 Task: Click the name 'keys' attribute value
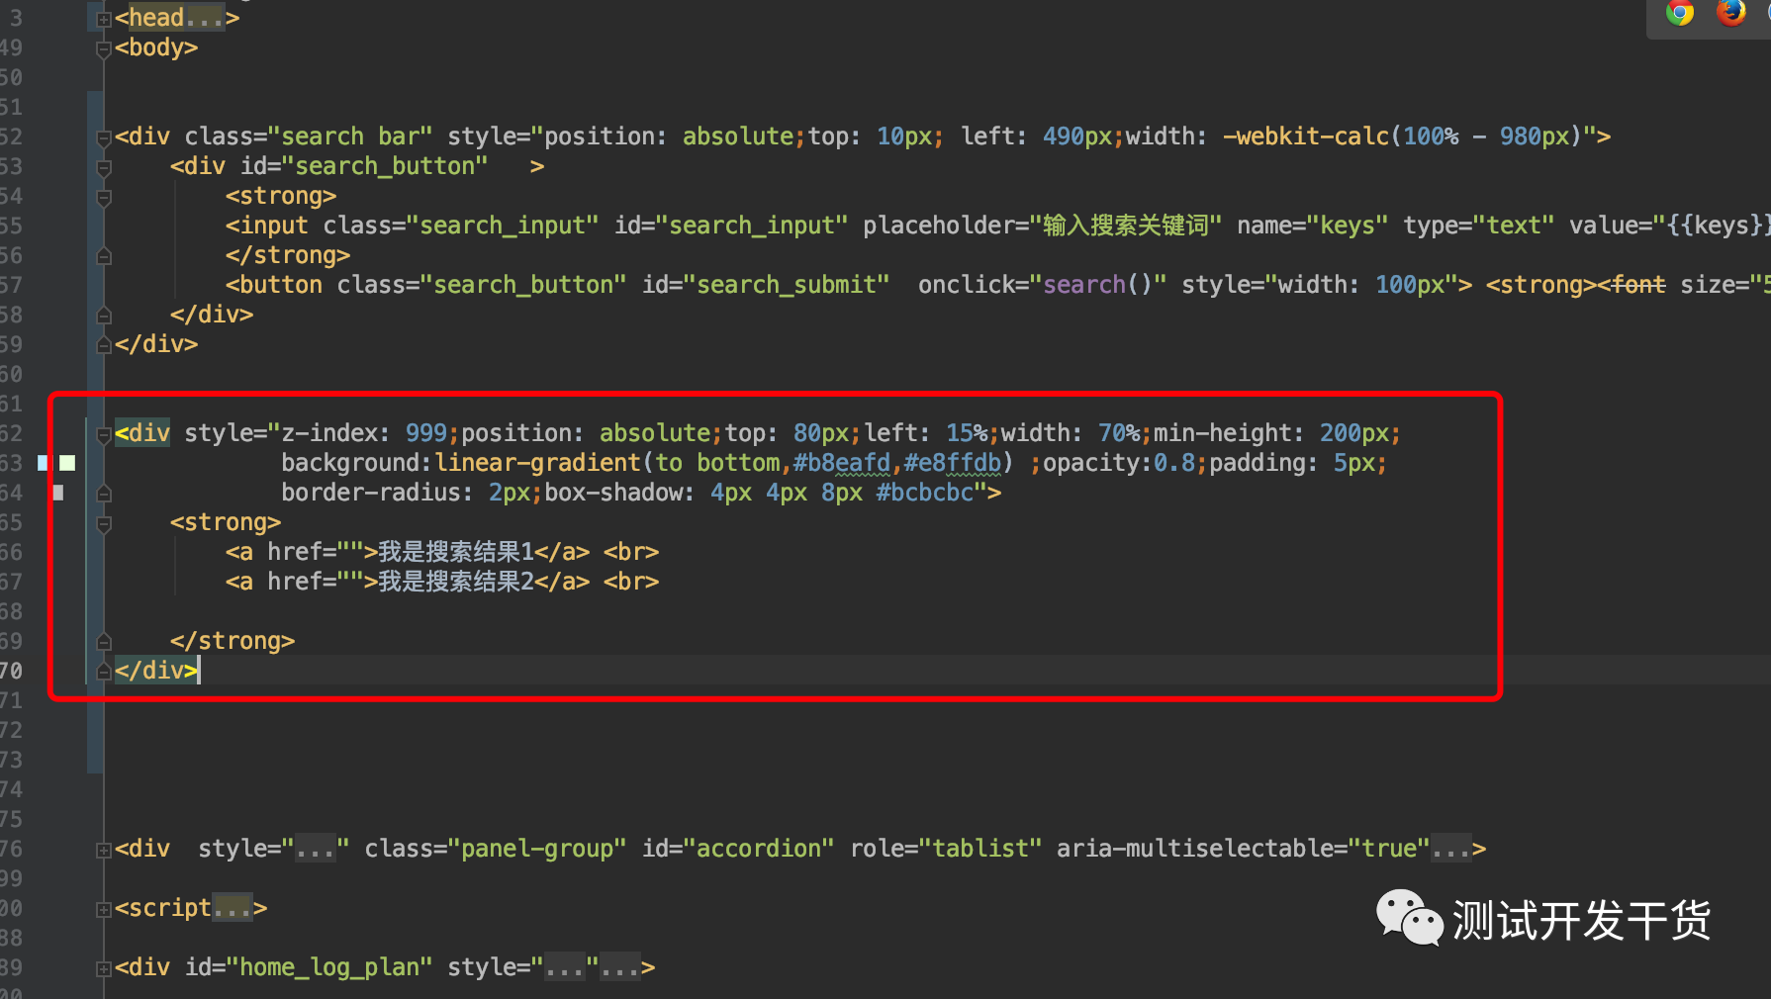coord(1348,226)
